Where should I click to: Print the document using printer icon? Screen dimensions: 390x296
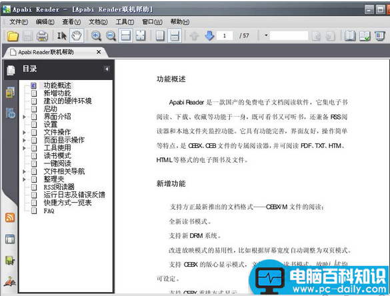[x=42, y=36]
